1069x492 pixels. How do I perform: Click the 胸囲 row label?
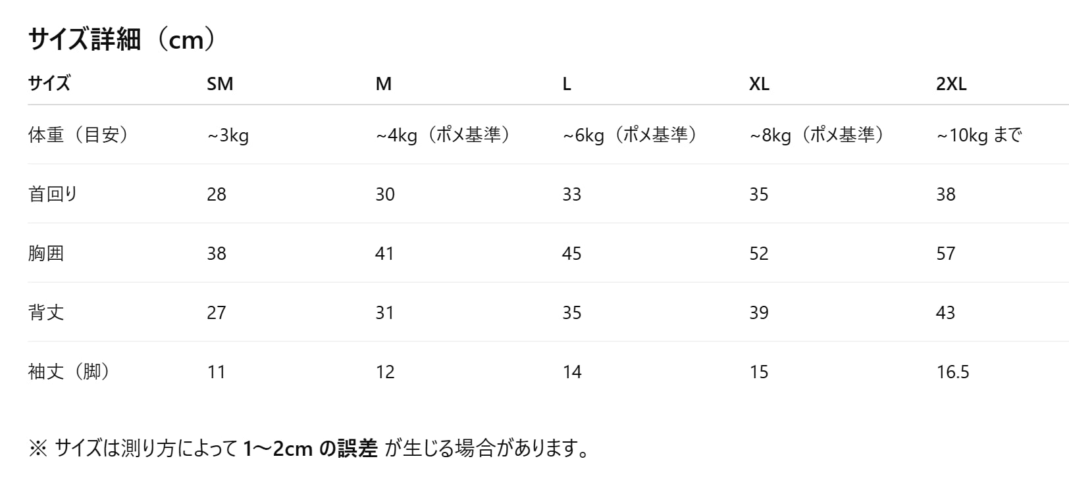point(46,253)
